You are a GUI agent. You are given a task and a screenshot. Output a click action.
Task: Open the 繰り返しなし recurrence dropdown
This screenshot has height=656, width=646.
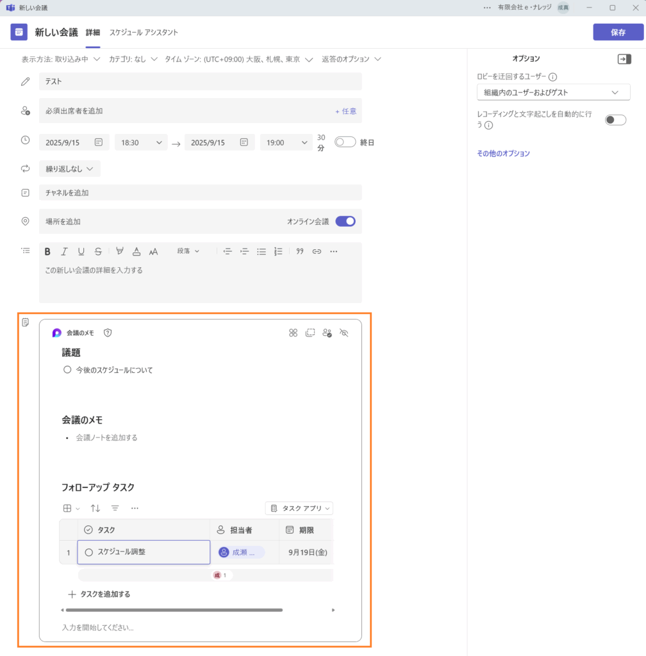coord(69,169)
